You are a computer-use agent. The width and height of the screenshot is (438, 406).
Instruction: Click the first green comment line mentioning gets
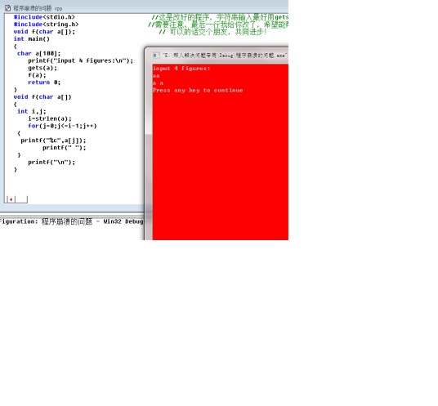tap(220, 17)
